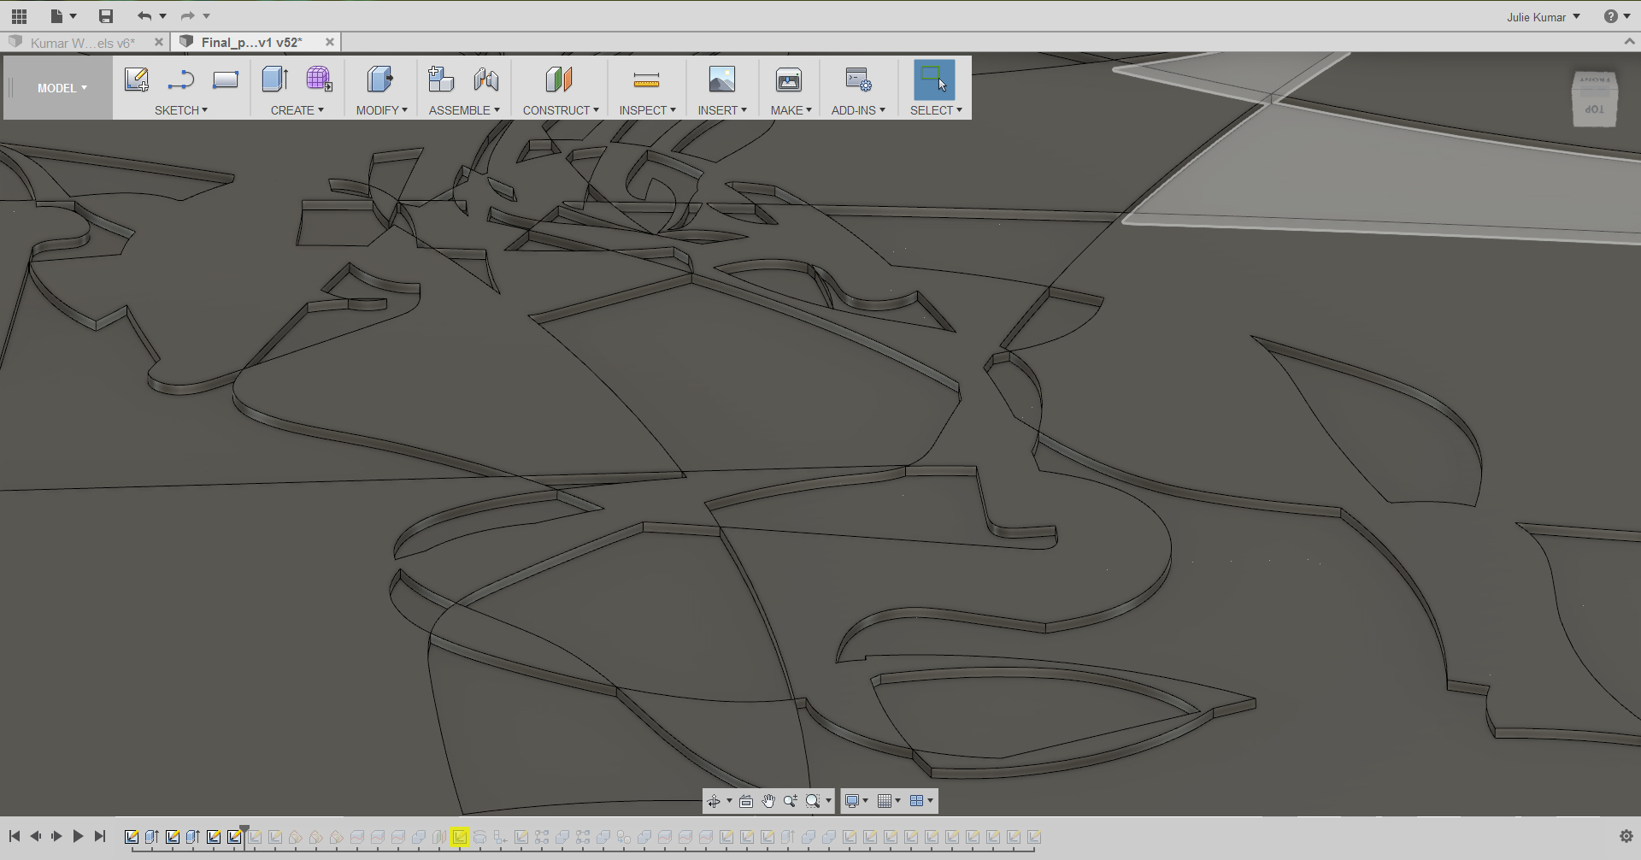The height and width of the screenshot is (860, 1641).
Task: Click the Construct plane icon
Action: [x=559, y=80]
